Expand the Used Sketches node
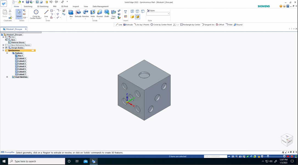Image resolution: width=298 pixels, height=165 pixels. [x=7, y=77]
